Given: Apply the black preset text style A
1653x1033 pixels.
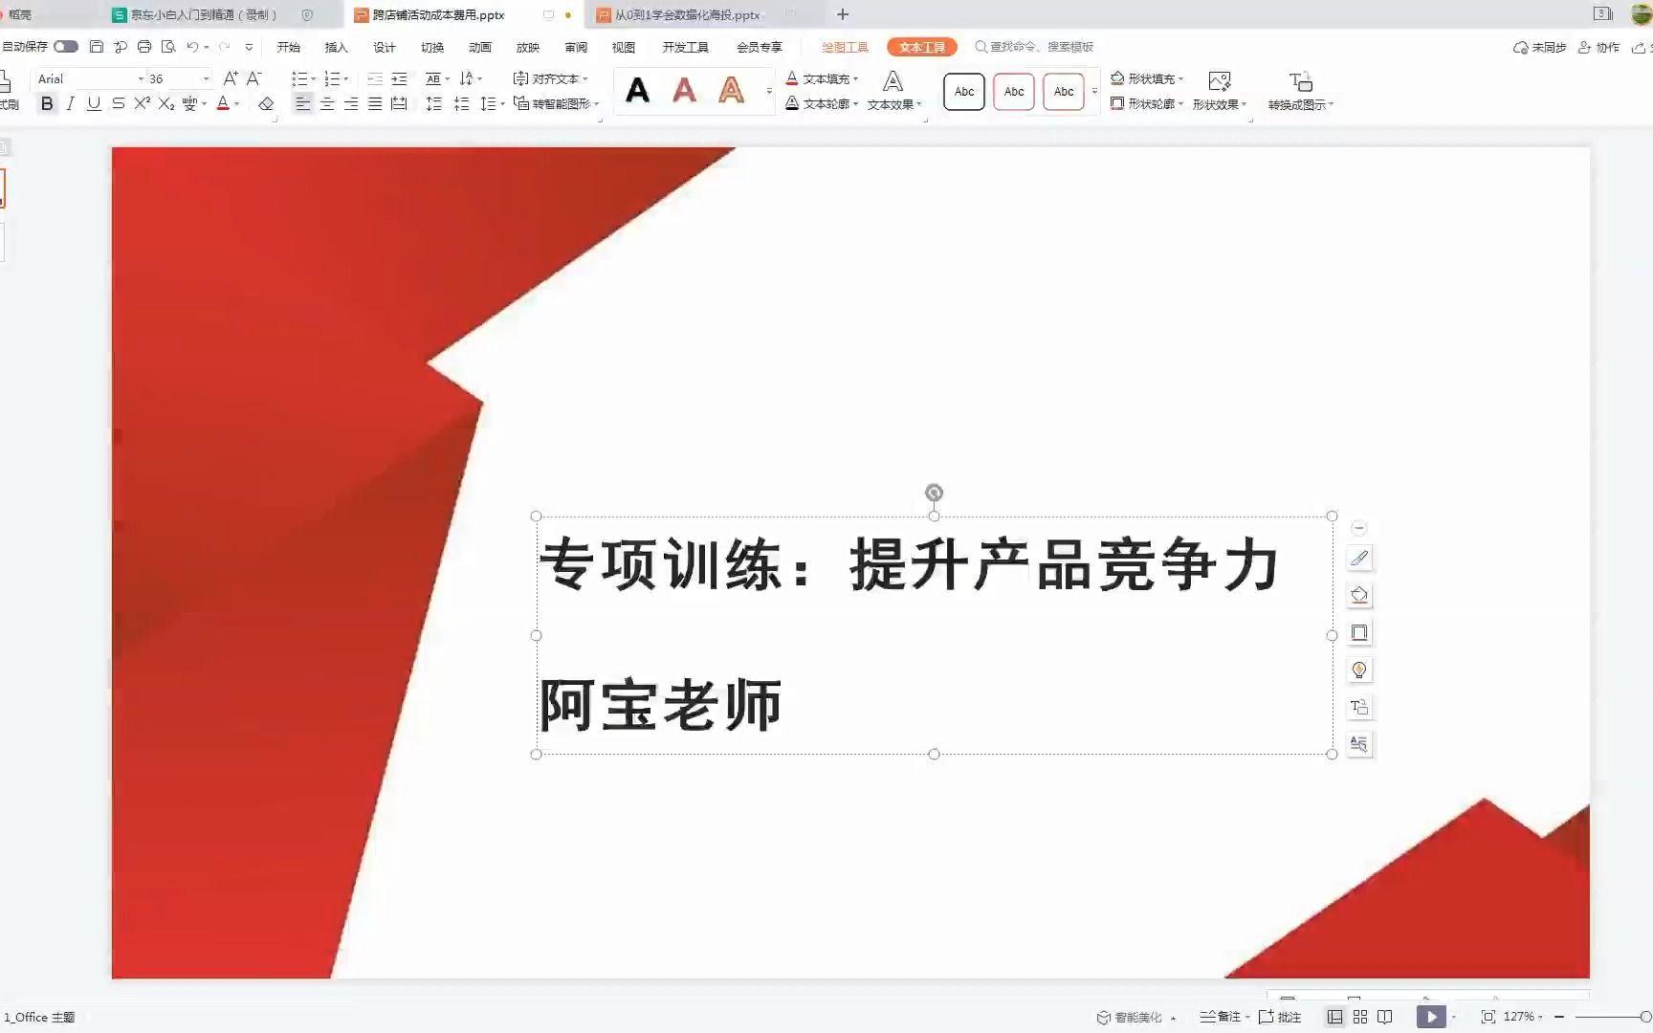Looking at the screenshot, I should pos(637,91).
